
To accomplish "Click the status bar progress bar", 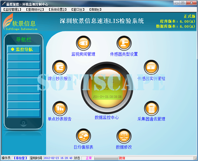I will tap(106, 158).
